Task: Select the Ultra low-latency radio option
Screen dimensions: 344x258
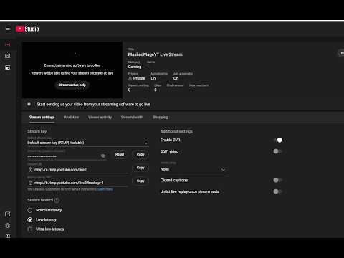Action: click(x=30, y=229)
